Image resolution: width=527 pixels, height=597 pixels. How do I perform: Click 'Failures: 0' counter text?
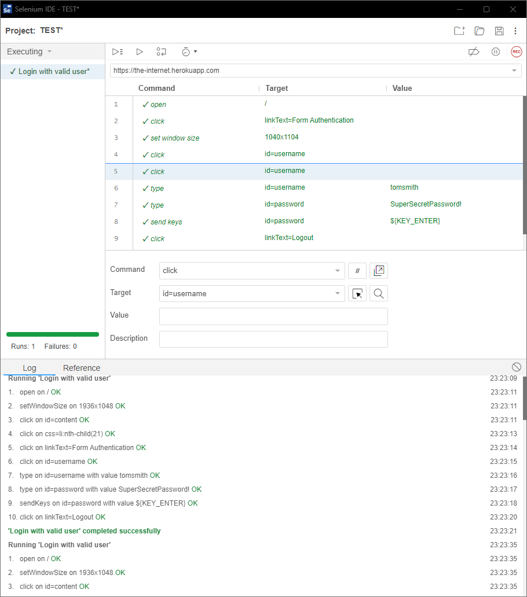pos(61,347)
